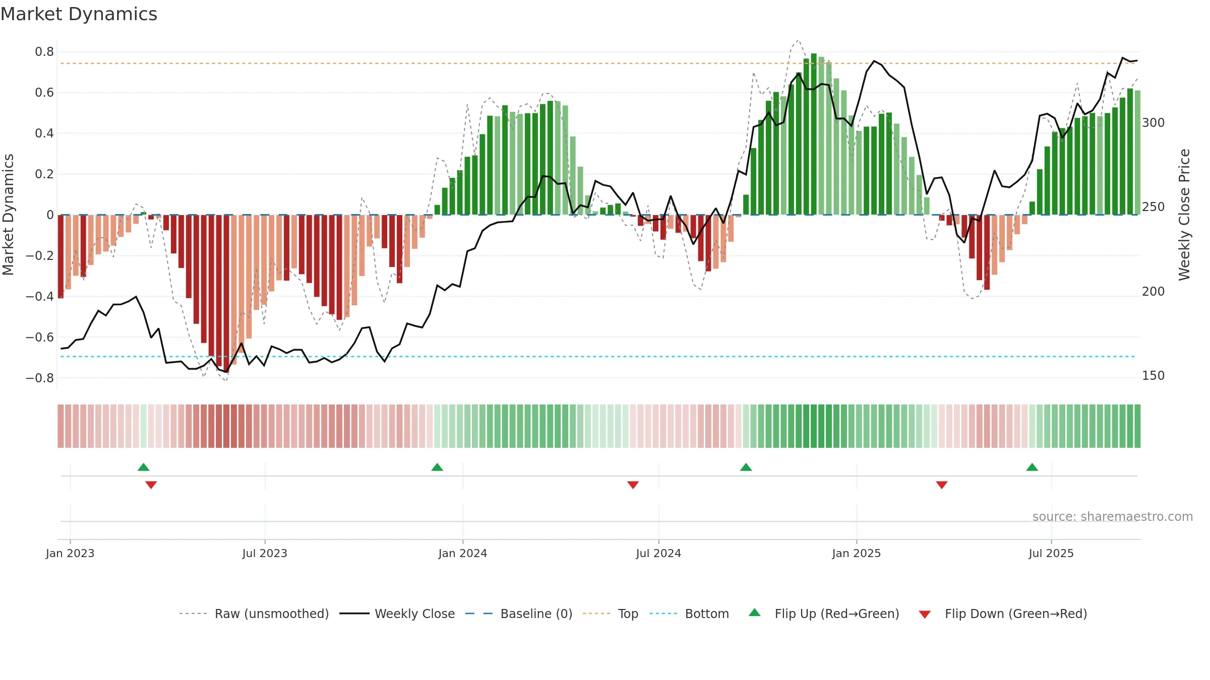Click the Jul 2024 axis label
The image size is (1210, 680).
coord(658,553)
